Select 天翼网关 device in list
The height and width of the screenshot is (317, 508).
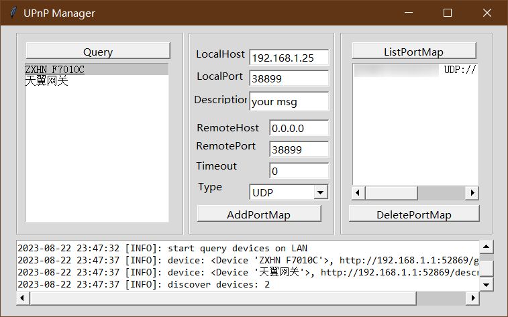[97, 80]
